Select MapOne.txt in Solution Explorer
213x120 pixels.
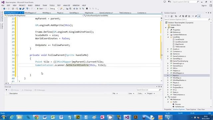(179, 44)
